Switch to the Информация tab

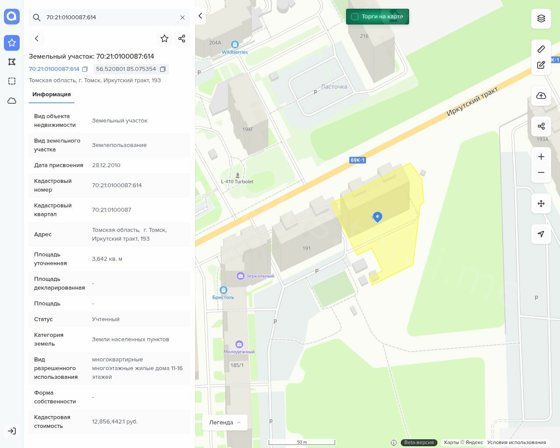point(52,94)
